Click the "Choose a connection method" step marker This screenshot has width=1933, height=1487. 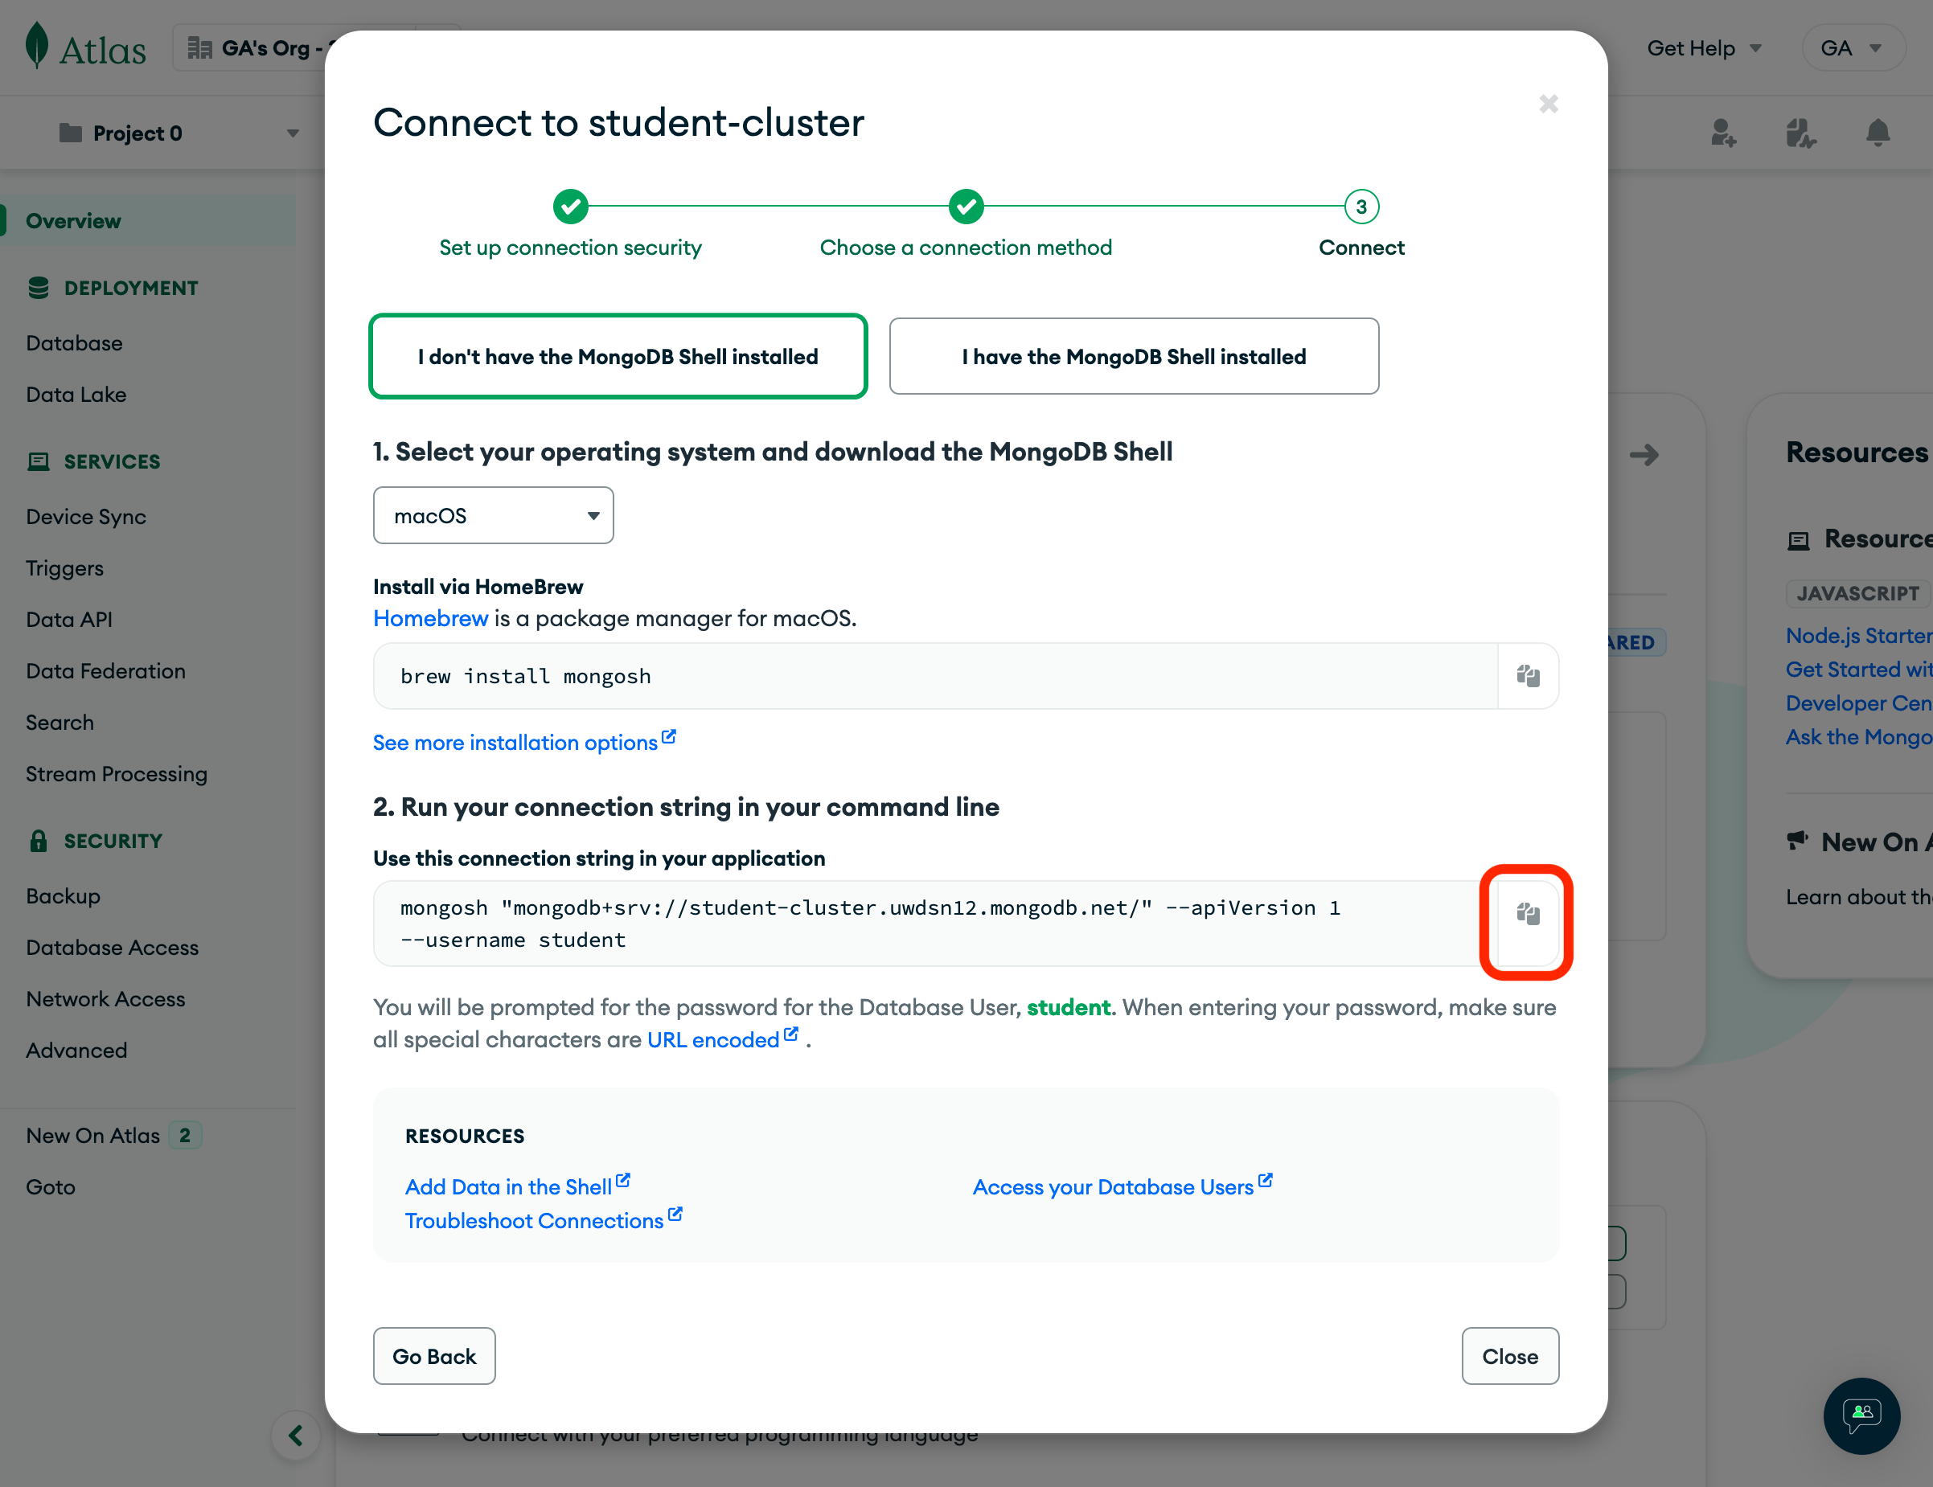(x=966, y=207)
